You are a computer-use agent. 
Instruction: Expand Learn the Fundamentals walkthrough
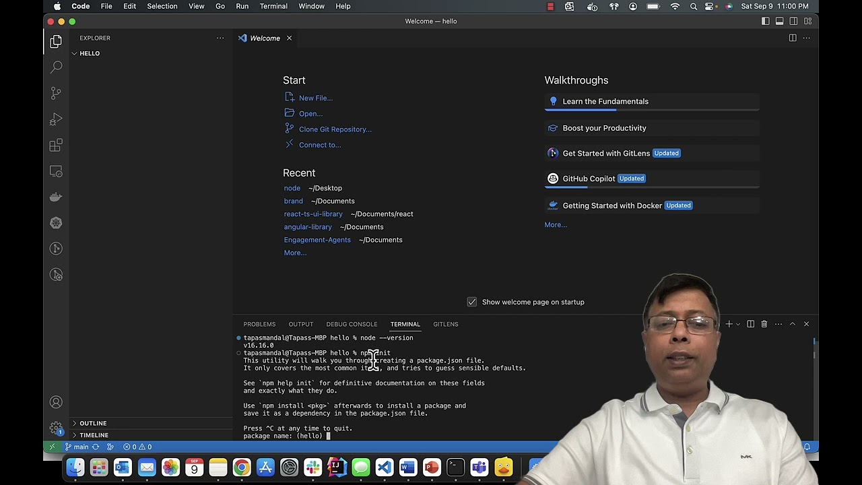652,101
